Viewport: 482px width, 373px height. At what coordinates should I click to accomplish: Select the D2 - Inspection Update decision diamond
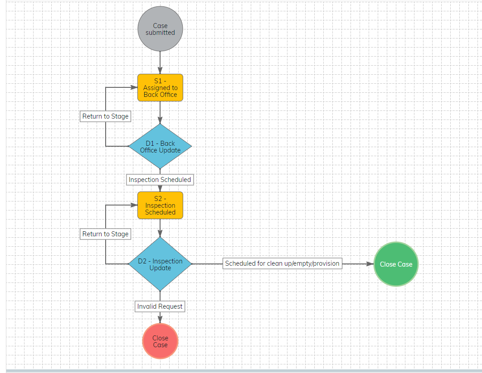pyautogui.click(x=160, y=264)
